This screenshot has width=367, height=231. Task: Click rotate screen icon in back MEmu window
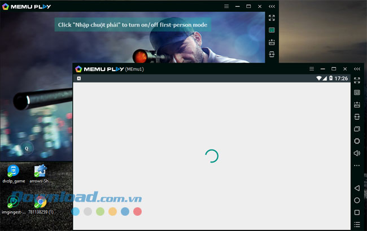tap(272, 54)
